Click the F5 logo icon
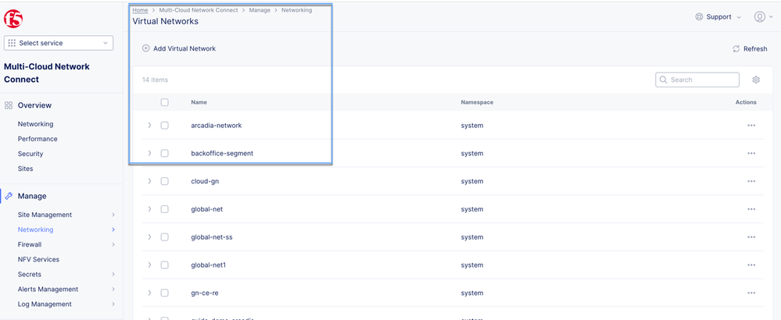Screen dimensions: 781x320 13,19
